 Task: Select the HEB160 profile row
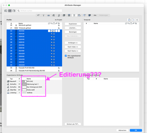tap(34, 56)
